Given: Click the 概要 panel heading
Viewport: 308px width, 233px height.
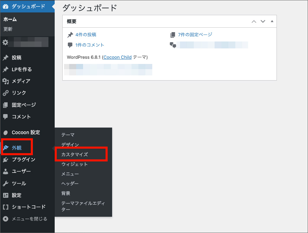Looking at the screenshot, I should [72, 21].
